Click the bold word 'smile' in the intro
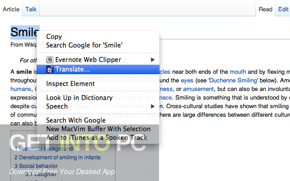The height and width of the screenshot is (181, 290). pos(24,71)
